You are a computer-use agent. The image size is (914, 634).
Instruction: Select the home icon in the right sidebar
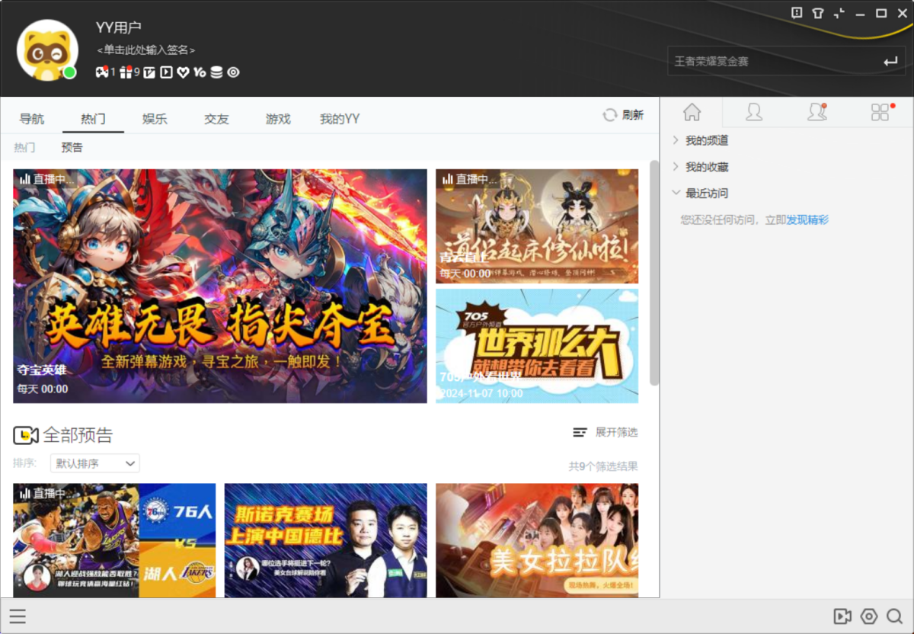pyautogui.click(x=692, y=112)
